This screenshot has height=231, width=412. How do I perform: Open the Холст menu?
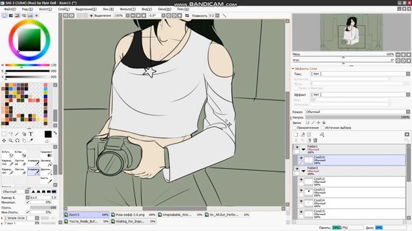point(45,9)
